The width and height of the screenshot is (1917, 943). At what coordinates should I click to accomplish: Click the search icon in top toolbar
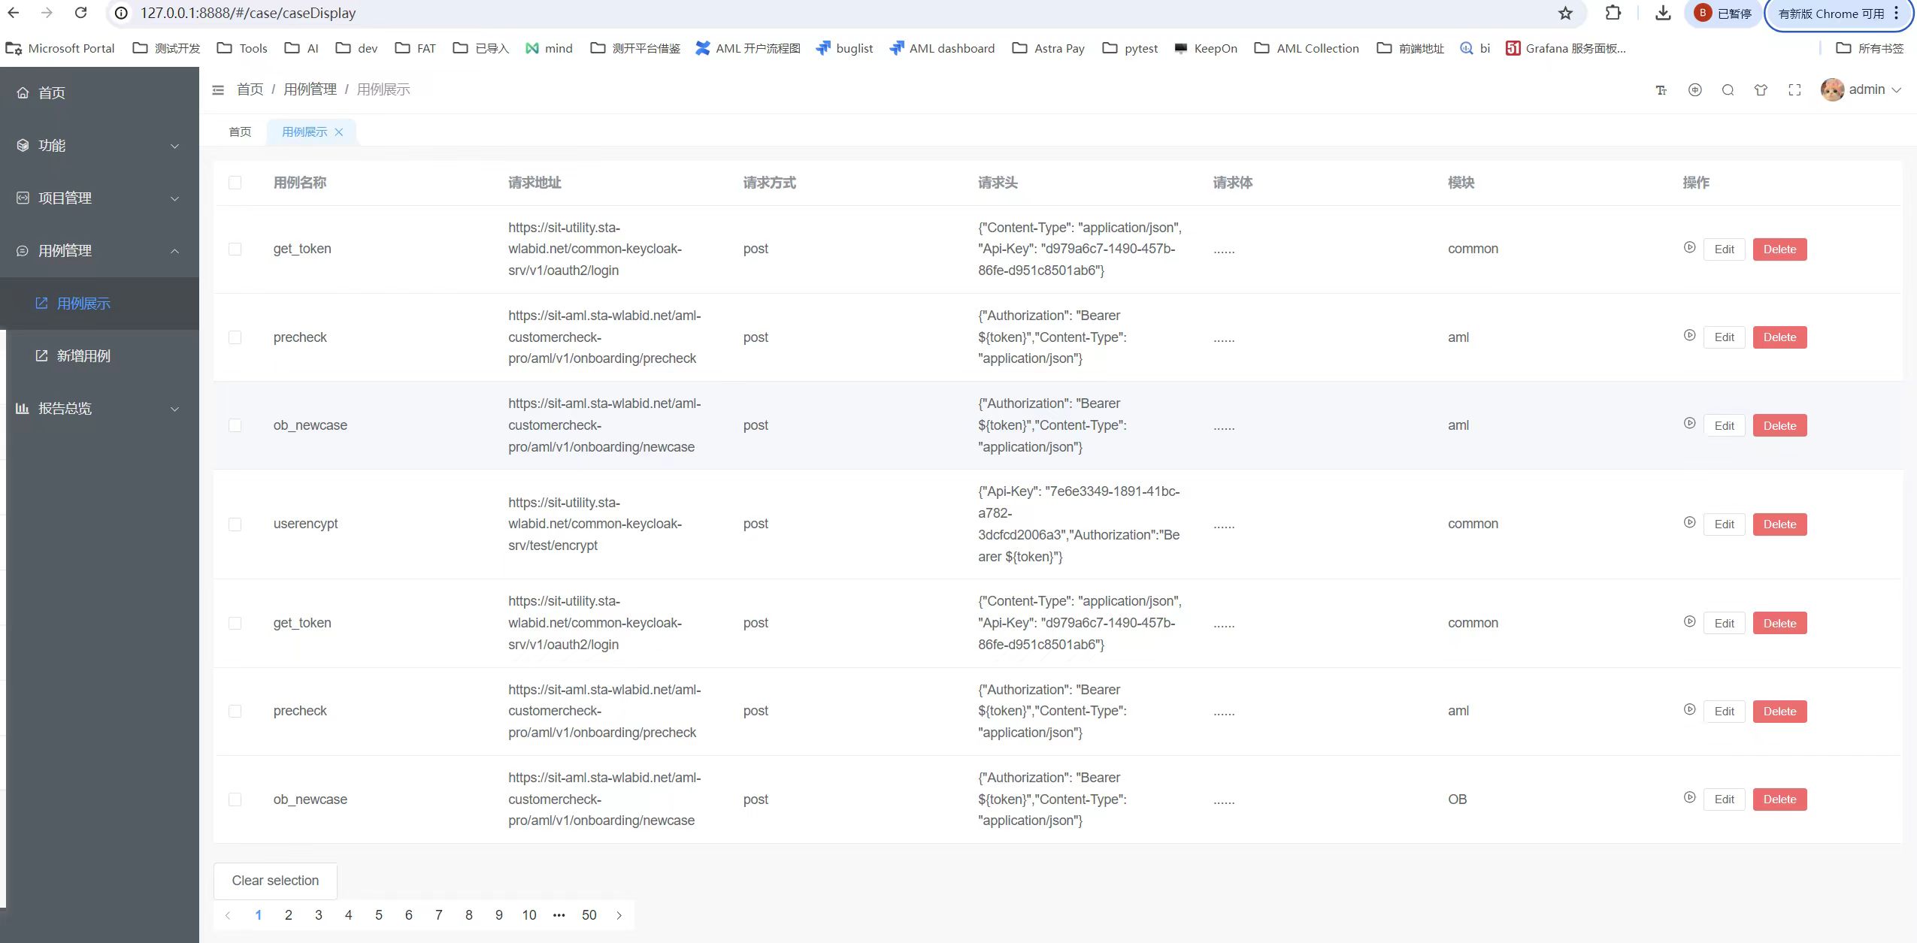(1728, 89)
